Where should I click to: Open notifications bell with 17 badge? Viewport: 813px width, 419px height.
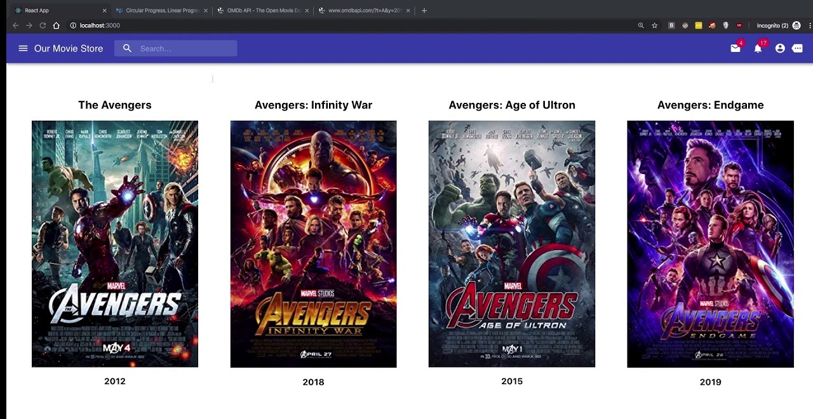758,48
